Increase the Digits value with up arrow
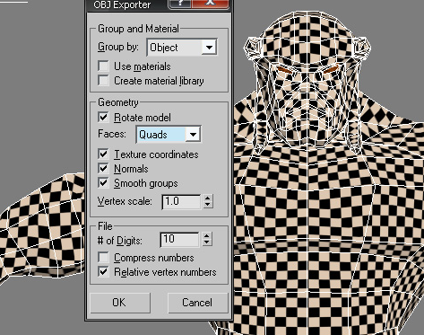This screenshot has width=424, height=335. point(207,235)
